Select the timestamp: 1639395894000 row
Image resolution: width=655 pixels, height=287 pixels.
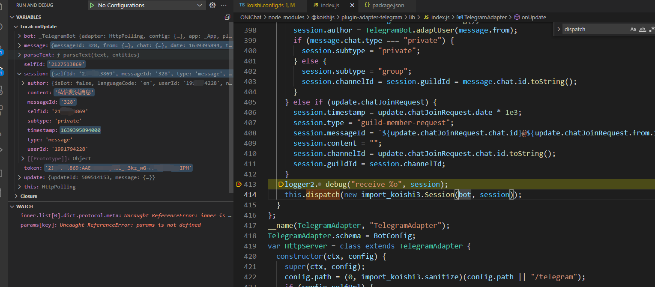pyautogui.click(x=121, y=130)
